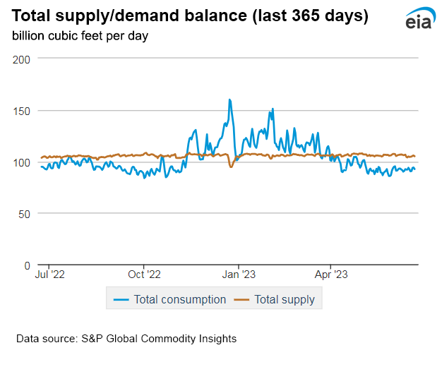Click the data source S&P Global text
442x374 pixels.
click(x=126, y=339)
